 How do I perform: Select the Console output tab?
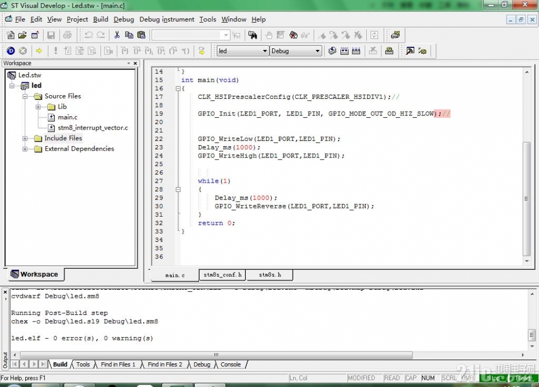click(x=231, y=364)
